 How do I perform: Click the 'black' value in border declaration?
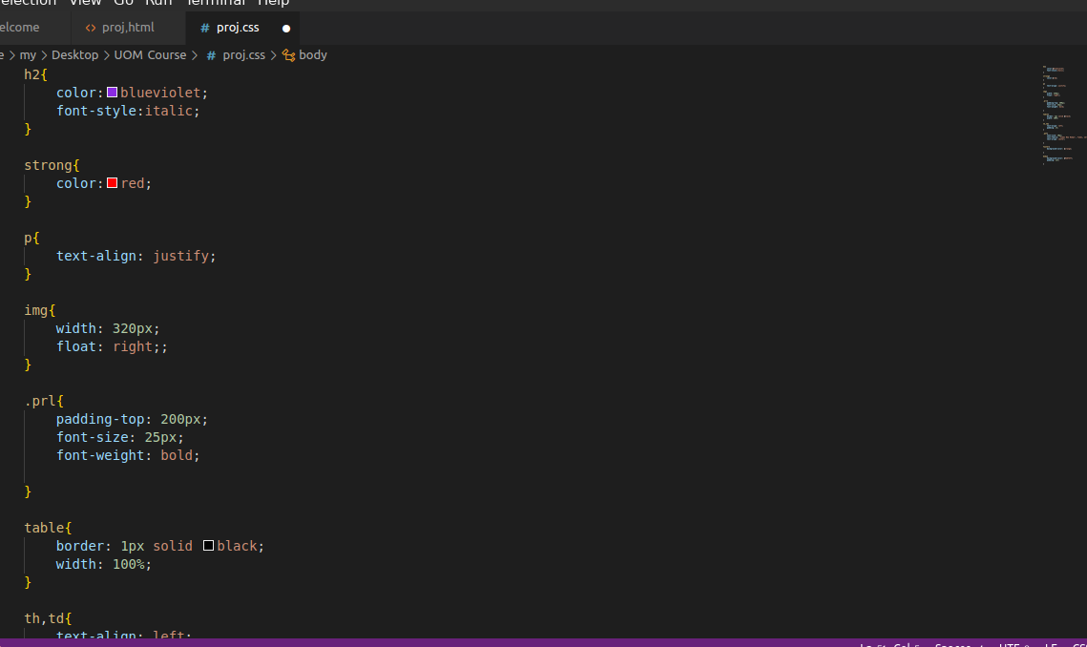point(237,546)
